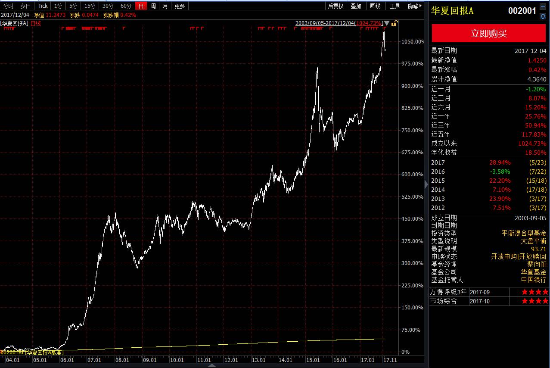550x368 pixels.
Task: Toggle the yellow padlock range lock icon
Action: [394, 23]
